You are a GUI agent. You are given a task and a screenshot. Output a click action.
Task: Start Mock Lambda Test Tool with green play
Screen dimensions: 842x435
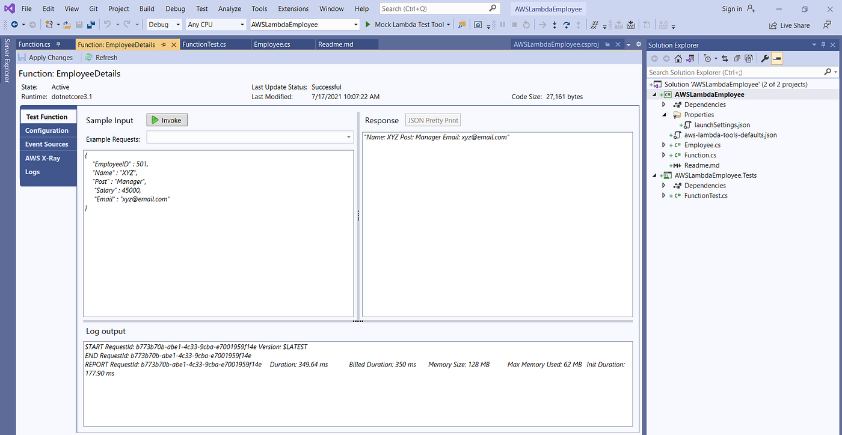click(x=368, y=25)
